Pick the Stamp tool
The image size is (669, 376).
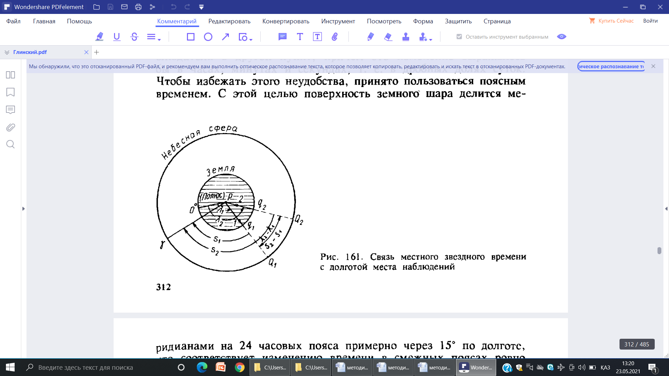(406, 37)
